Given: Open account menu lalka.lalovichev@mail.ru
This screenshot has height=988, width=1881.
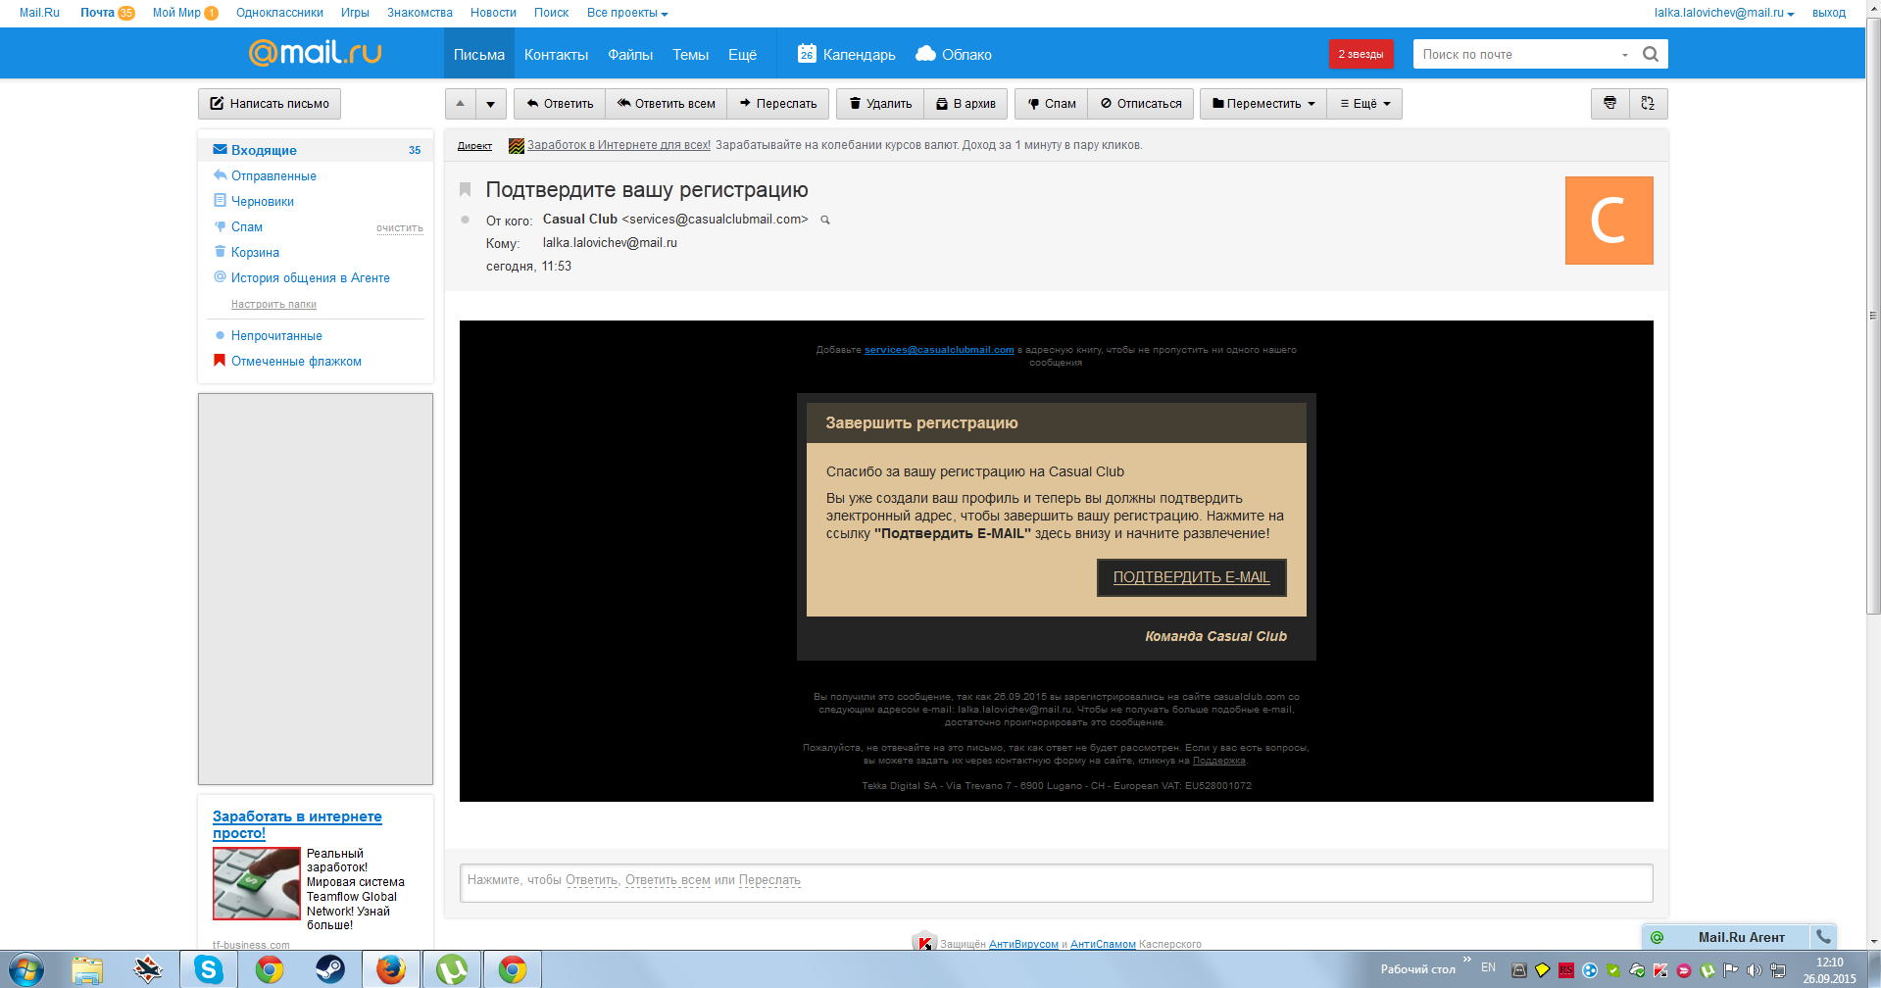Looking at the screenshot, I should (1724, 13).
